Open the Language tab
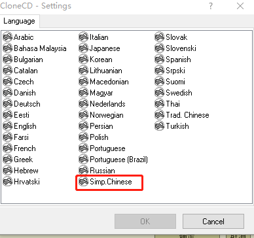 [19, 21]
